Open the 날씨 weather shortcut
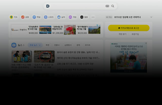162x105 pixels. [x=61, y=17]
